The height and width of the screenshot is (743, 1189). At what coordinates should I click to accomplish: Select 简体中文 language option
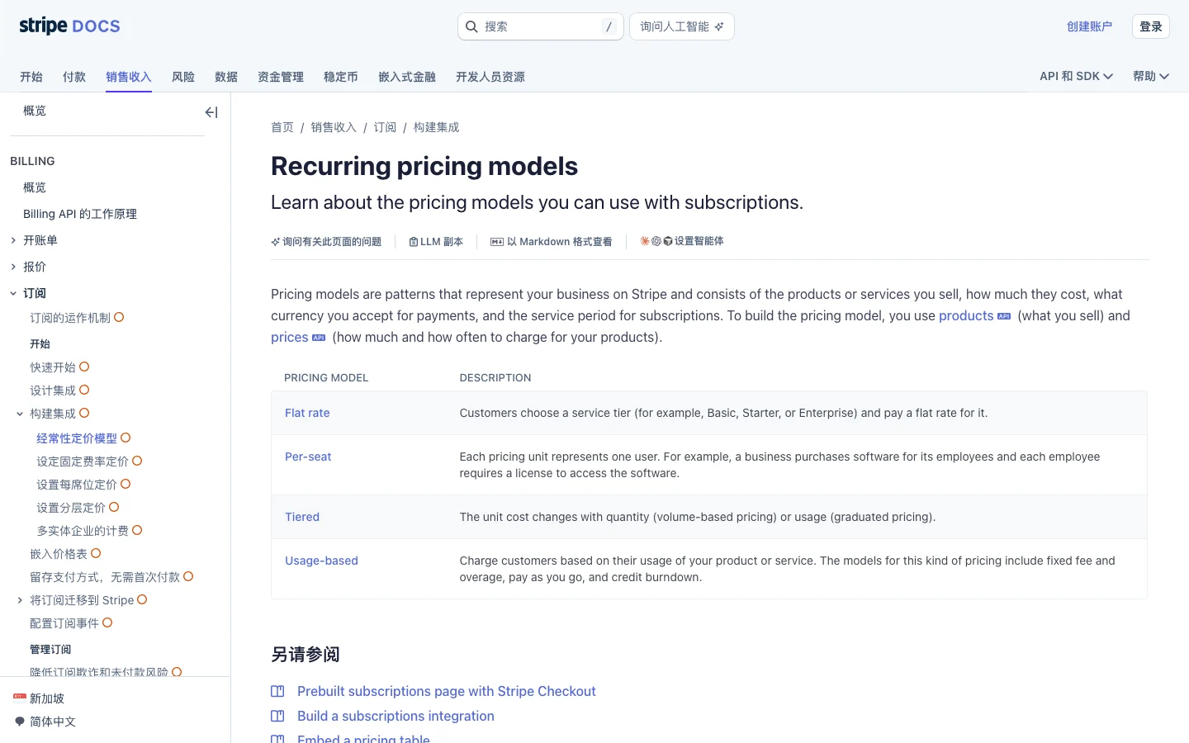click(53, 722)
